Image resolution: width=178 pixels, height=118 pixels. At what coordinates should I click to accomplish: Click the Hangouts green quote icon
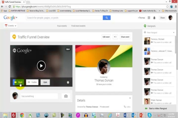click(145, 26)
